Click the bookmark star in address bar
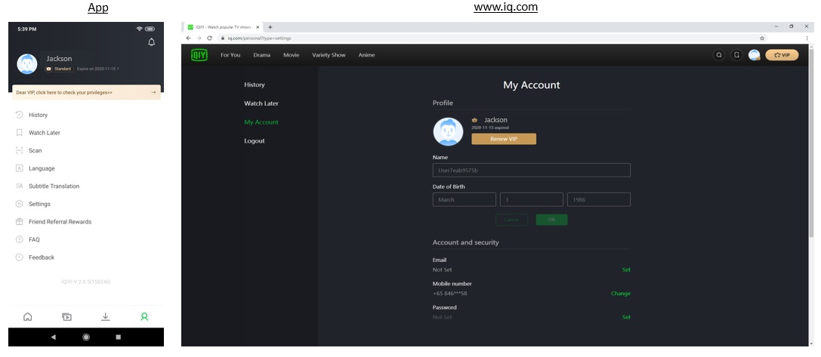Screen dimensions: 821x357 pos(762,38)
